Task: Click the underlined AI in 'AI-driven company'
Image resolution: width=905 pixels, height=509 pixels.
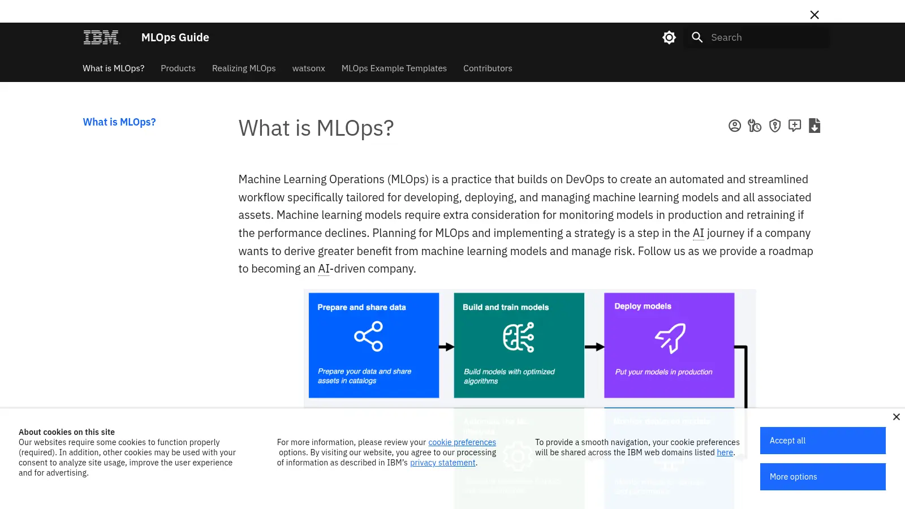Action: coord(324,269)
